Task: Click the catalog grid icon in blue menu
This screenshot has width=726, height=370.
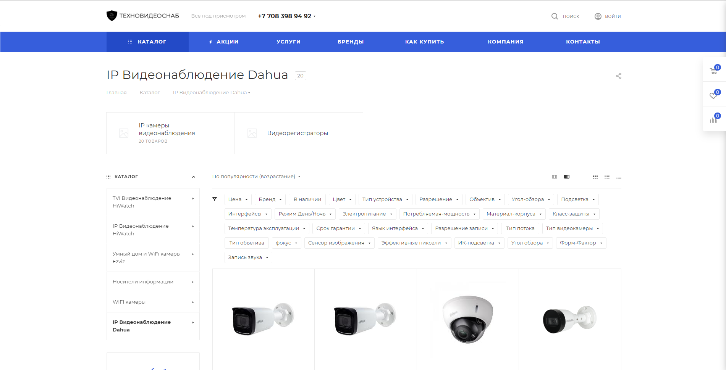Action: (130, 42)
